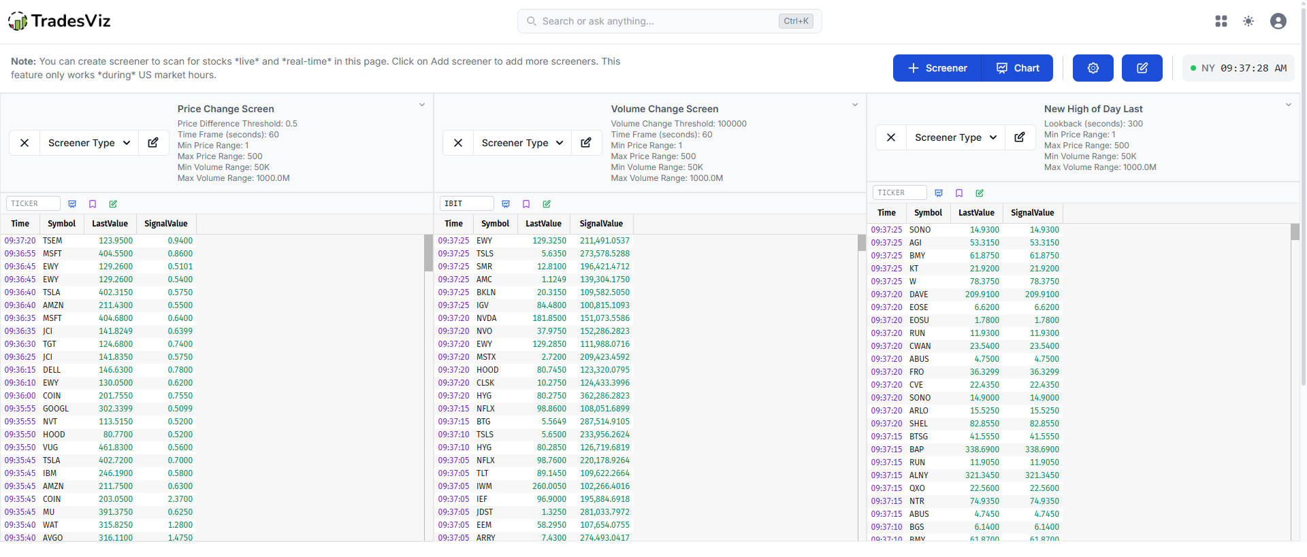Click green edit icon in New High of Day toolbar

(x=980, y=193)
